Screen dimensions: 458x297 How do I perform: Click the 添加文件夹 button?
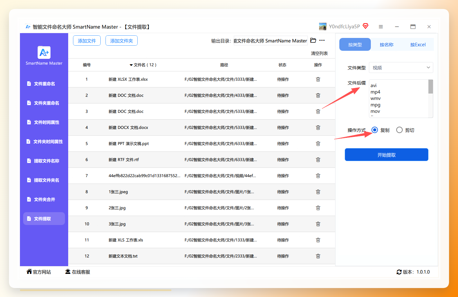(122, 41)
